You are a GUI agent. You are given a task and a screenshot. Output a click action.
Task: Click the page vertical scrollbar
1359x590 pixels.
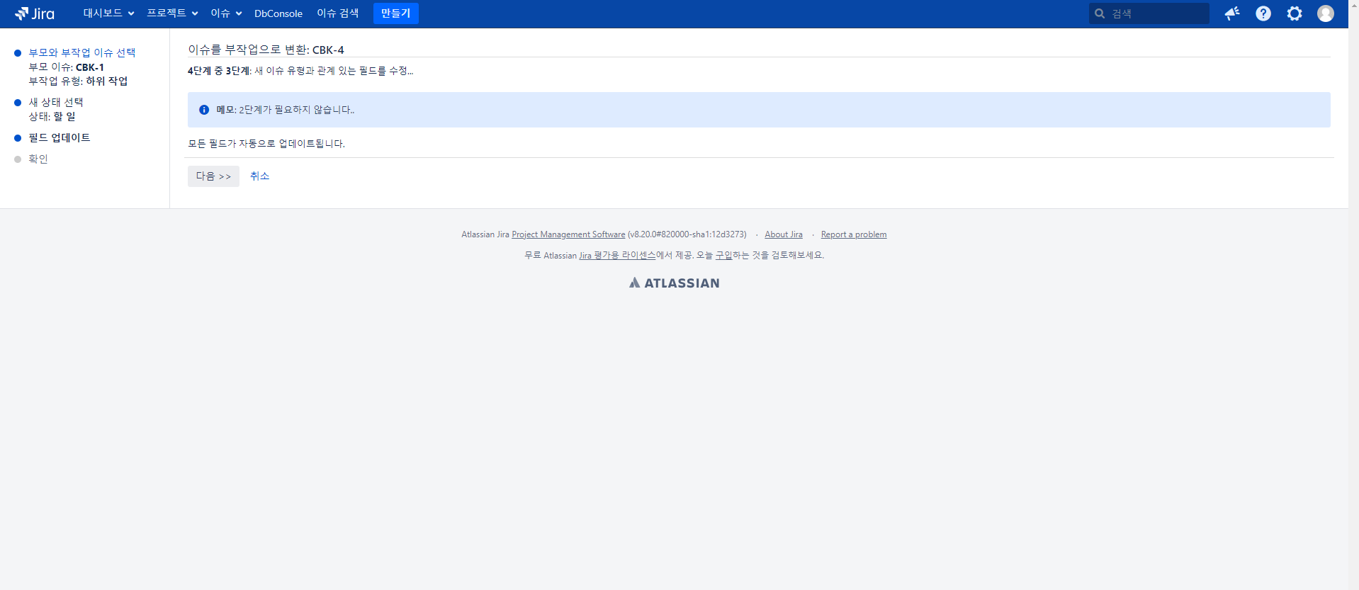(x=1353, y=295)
